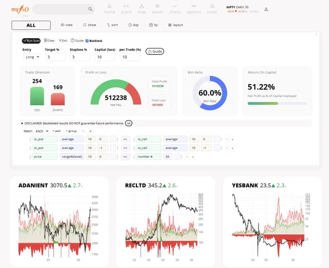The width and height of the screenshot is (329, 268).
Task: Click the Total Profit 1019238 box
Action: point(159,84)
